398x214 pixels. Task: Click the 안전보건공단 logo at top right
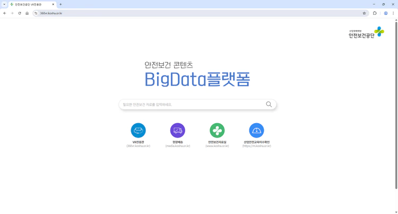pos(366,33)
